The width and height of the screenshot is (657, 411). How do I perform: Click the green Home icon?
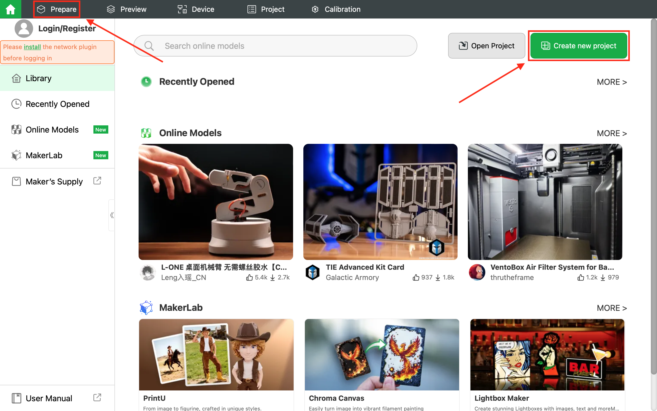[x=10, y=9]
